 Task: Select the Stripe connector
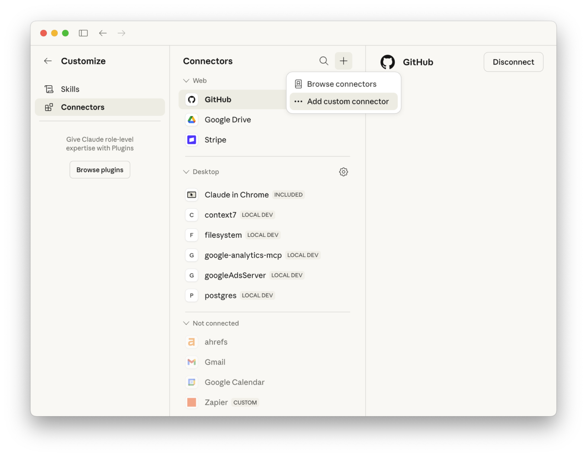coord(215,140)
